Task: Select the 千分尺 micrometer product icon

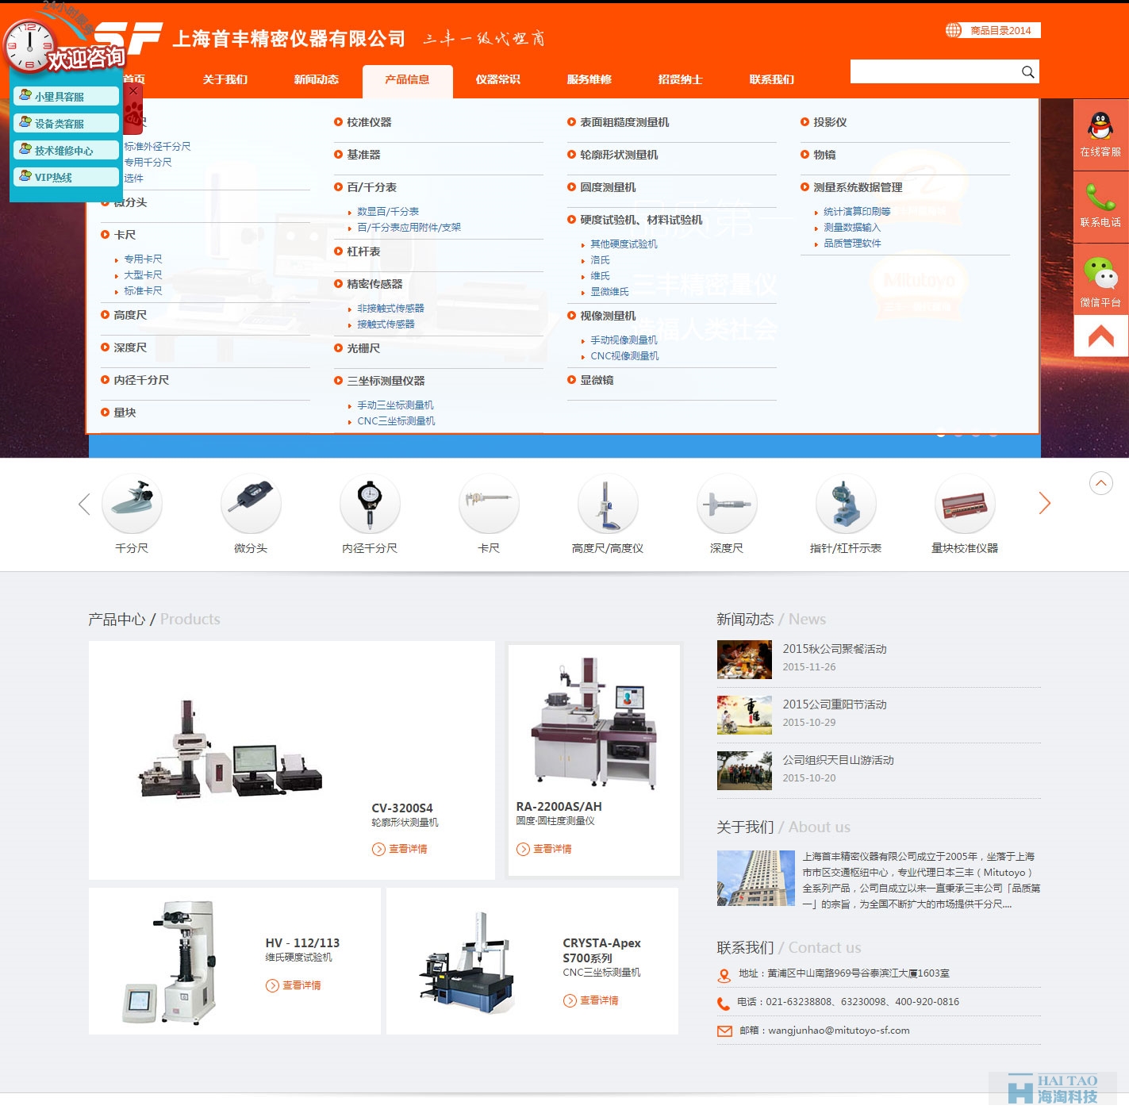Action: (132, 502)
